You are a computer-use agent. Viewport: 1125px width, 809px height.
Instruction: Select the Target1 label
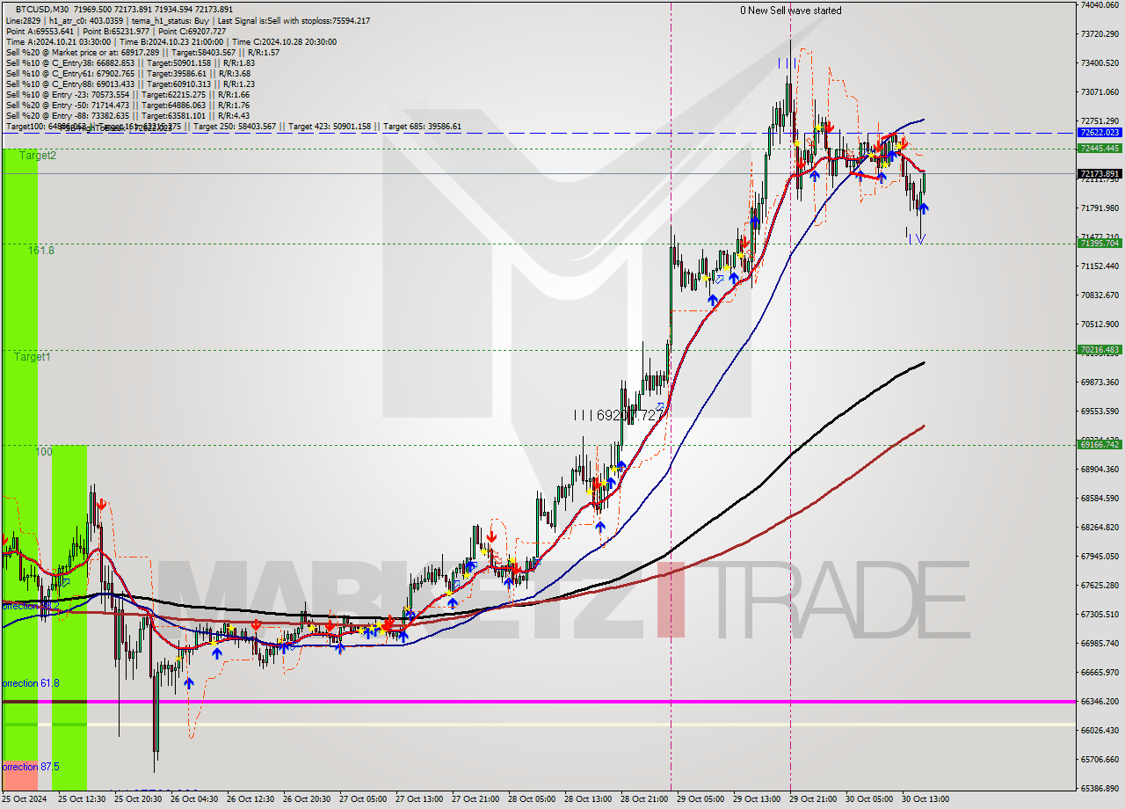[x=33, y=357]
